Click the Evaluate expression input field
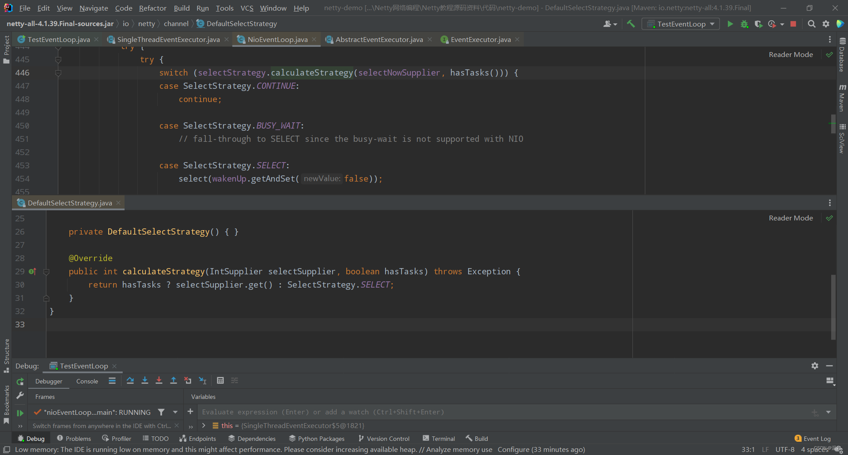 tap(503, 412)
